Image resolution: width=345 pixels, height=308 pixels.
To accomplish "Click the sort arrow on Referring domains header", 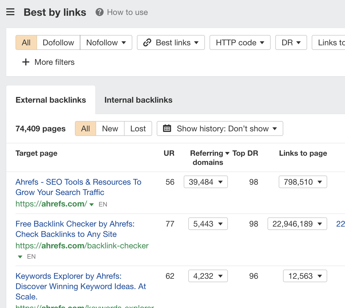I will click(x=227, y=153).
